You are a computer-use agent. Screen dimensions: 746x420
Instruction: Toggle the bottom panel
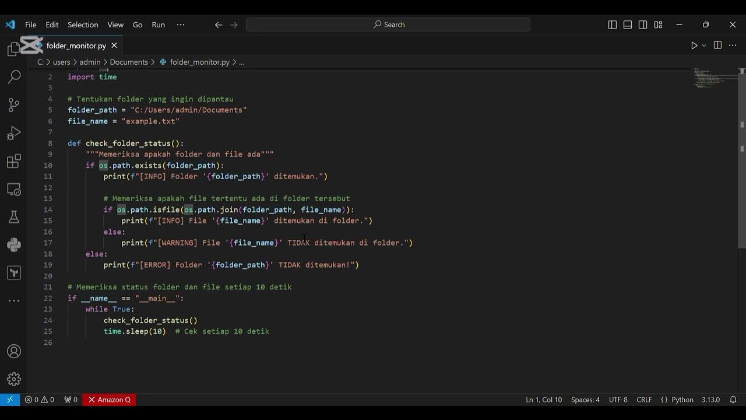(628, 24)
